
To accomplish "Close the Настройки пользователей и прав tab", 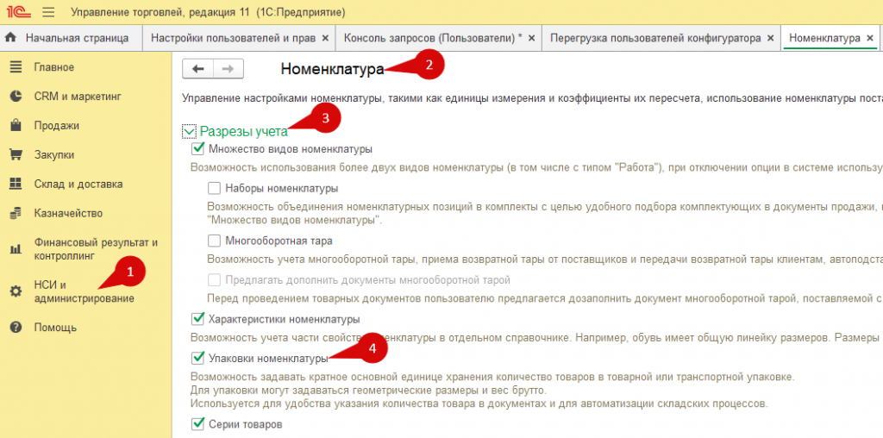I will 325,38.
